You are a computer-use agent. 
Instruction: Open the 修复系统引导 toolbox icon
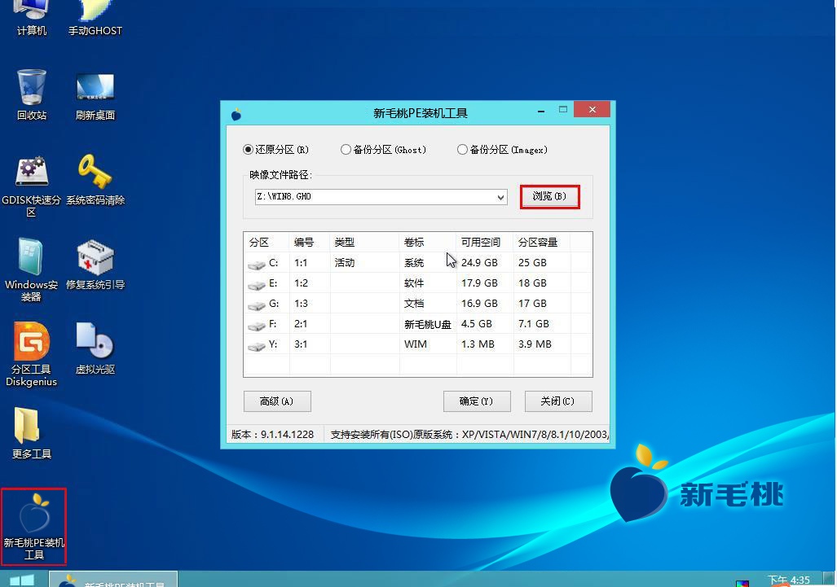pyautogui.click(x=95, y=265)
